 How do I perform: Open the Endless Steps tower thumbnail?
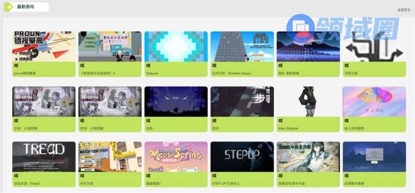click(x=242, y=47)
